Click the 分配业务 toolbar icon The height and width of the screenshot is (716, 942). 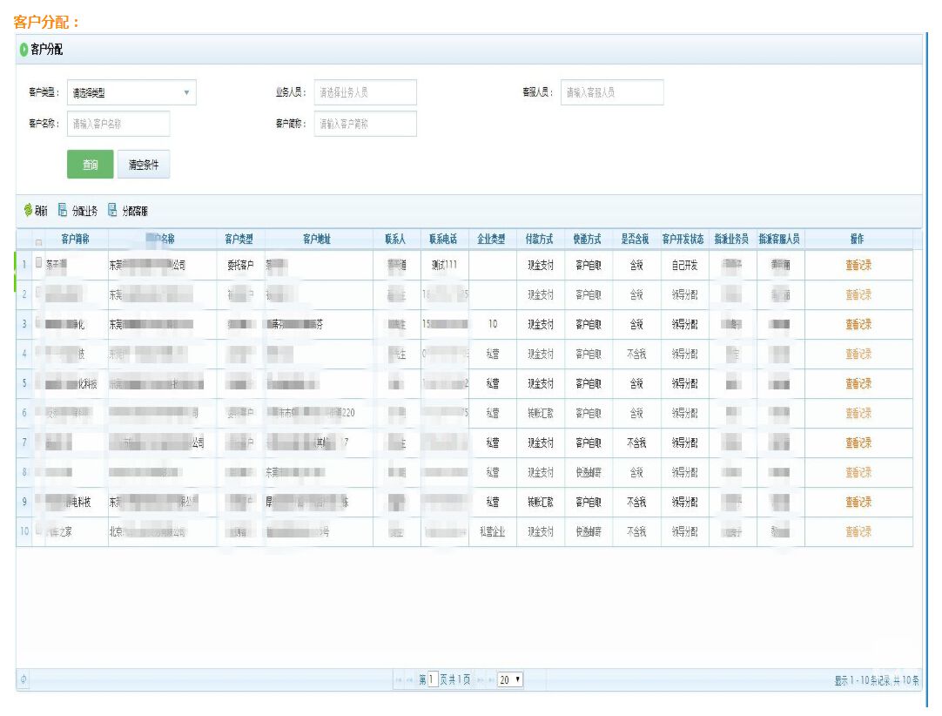(63, 210)
